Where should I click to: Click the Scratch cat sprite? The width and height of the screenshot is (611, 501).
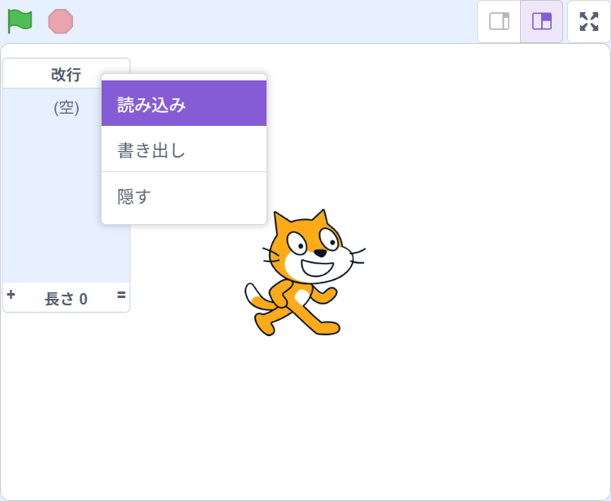pyautogui.click(x=305, y=273)
